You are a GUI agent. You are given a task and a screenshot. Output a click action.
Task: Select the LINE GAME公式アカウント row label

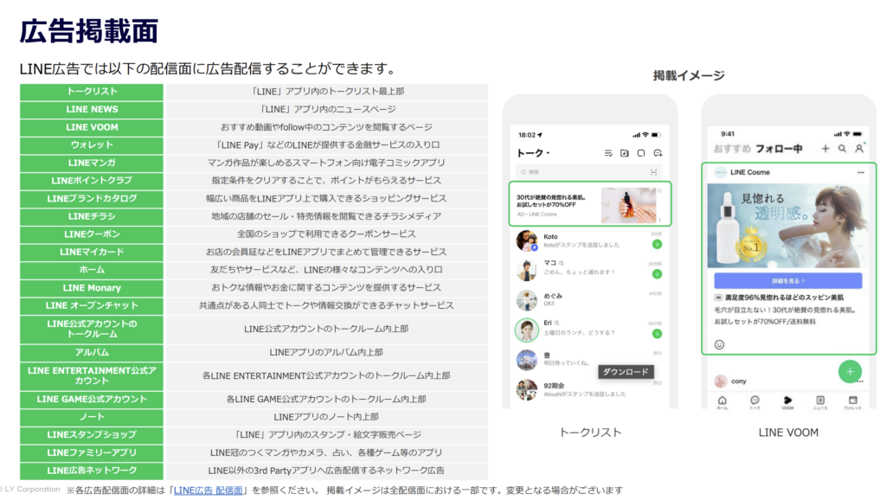coord(92,400)
